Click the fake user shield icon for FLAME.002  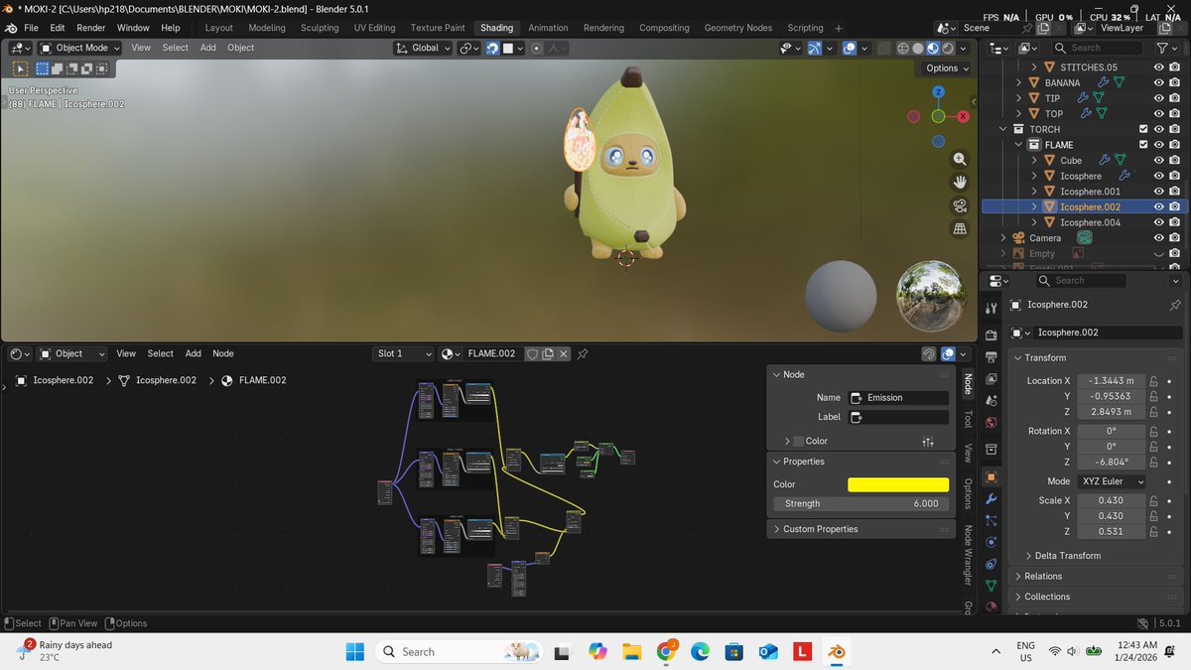(532, 353)
